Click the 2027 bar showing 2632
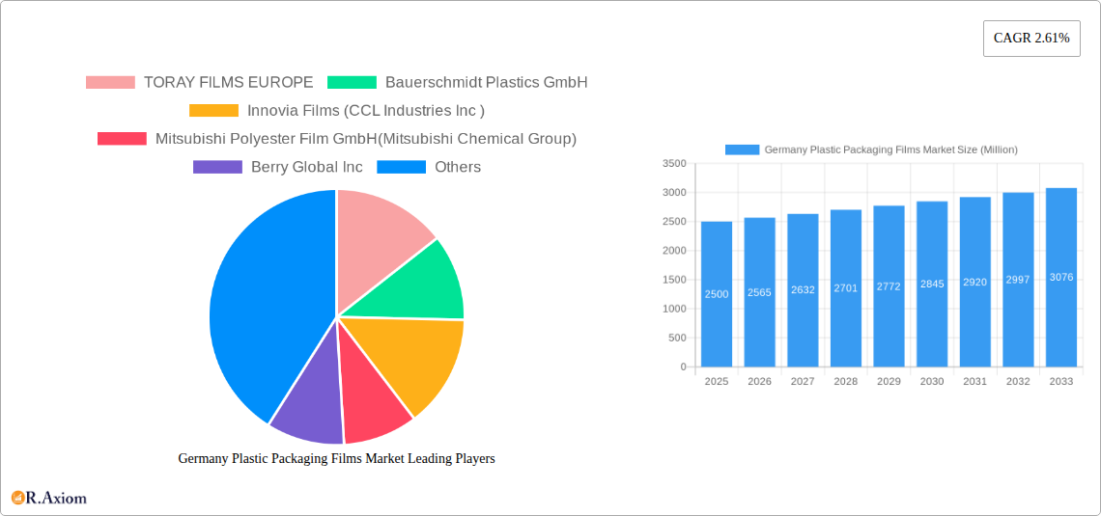 coord(803,290)
